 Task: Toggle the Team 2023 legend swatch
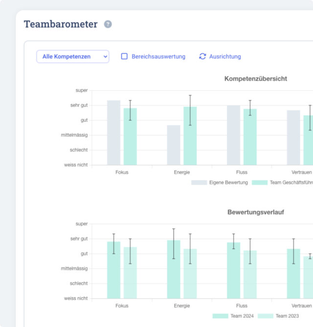266,316
